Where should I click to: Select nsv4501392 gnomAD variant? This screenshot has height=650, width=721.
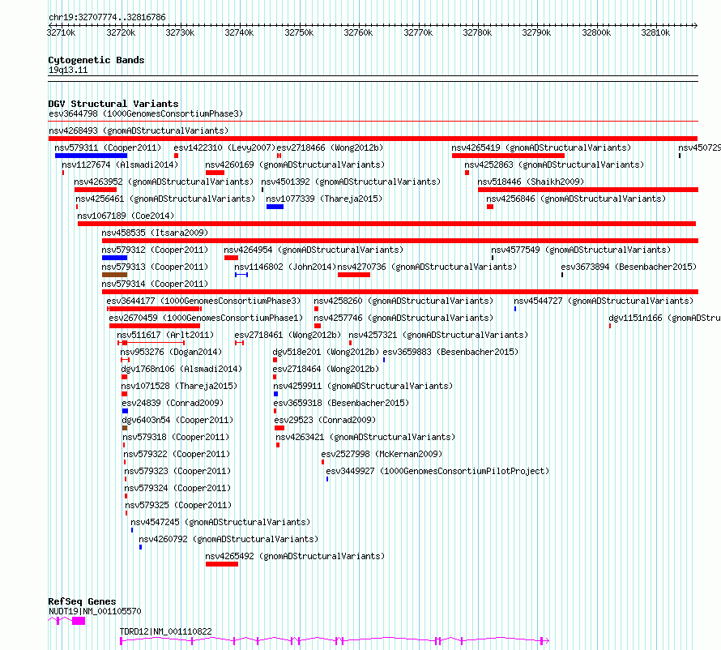[x=351, y=182]
